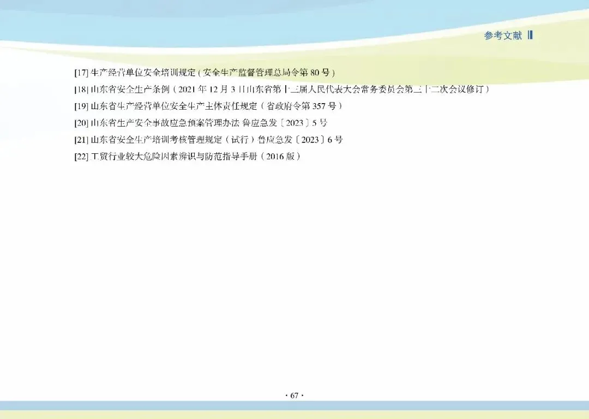Screen dimensions: 589x419
Task: Select reference [17] 生产经营单位安全培训规定
Action: pos(205,73)
